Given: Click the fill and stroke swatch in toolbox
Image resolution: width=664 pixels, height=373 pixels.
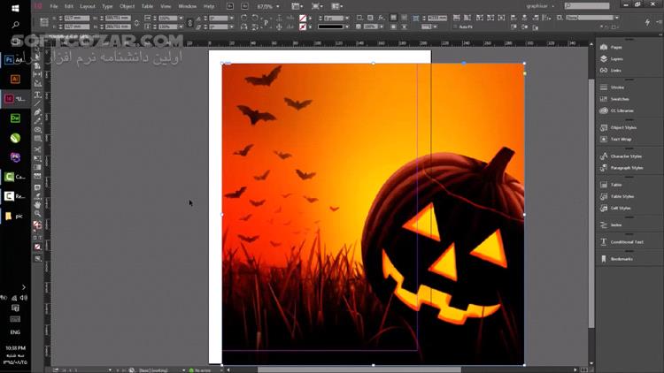Looking at the screenshot, I should click(x=38, y=225).
